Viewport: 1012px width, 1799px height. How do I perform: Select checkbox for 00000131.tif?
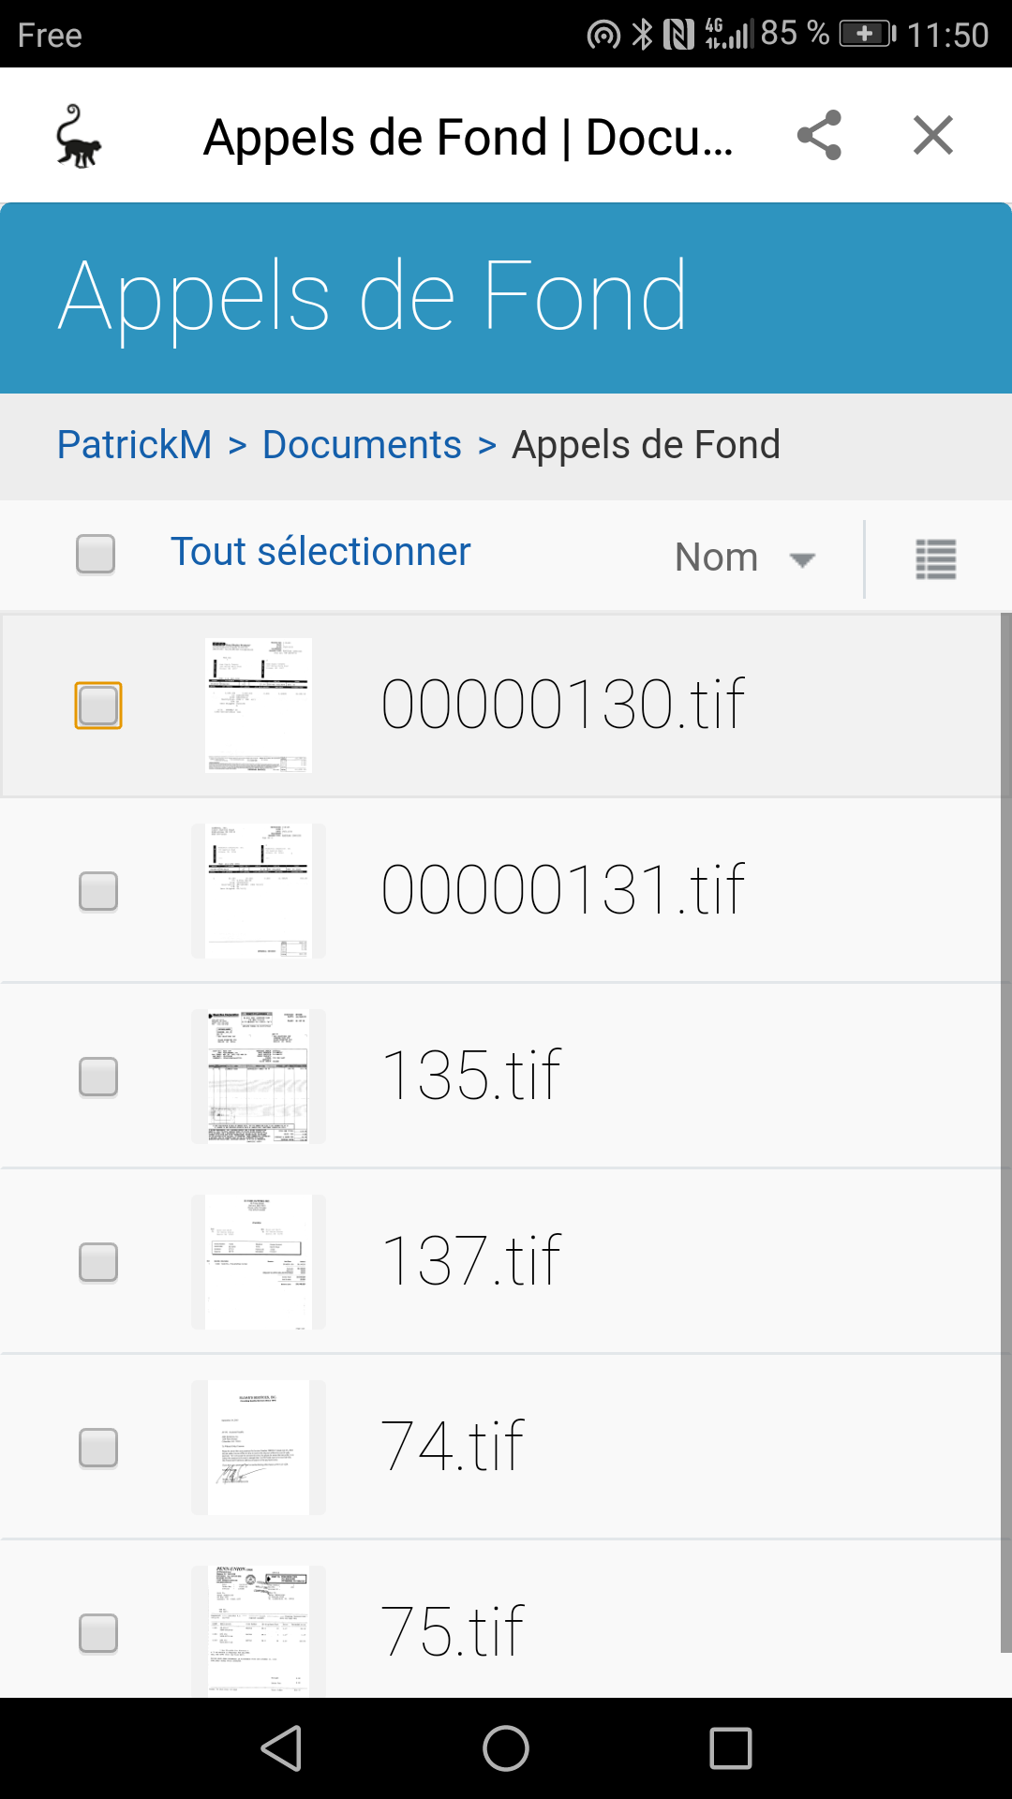coord(98,891)
